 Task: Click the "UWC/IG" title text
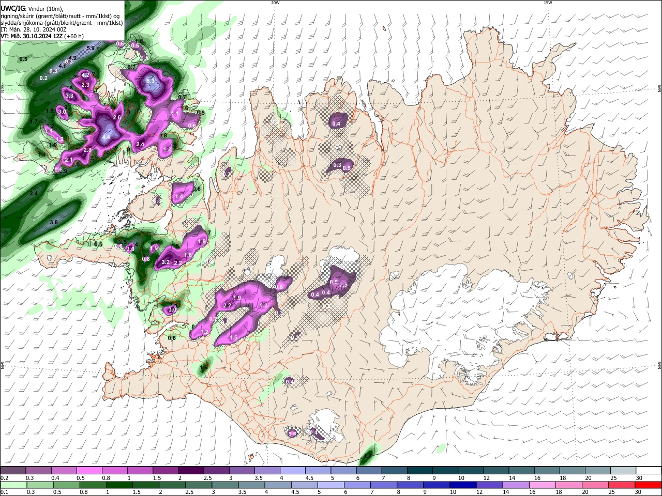[12, 8]
